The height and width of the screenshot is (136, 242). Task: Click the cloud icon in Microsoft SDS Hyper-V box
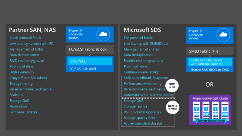tap(223, 35)
